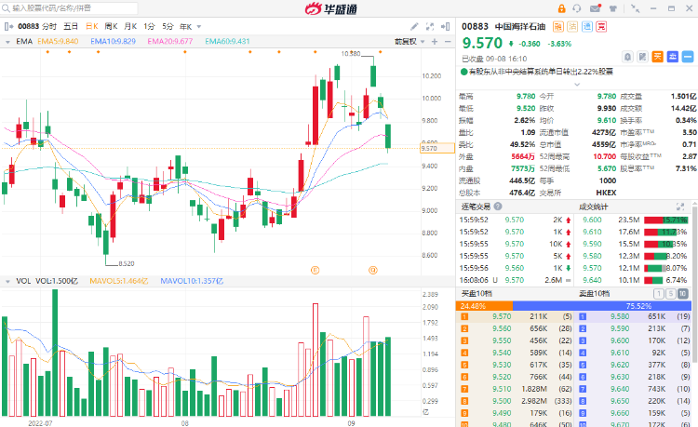Select ask row 1 at 9.580
This screenshot has height=427, width=698.
pos(635,316)
